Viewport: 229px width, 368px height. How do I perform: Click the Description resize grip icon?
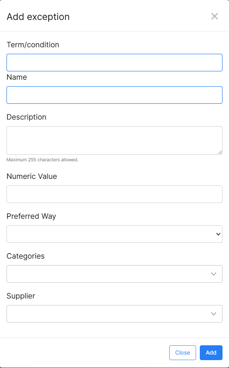220,152
